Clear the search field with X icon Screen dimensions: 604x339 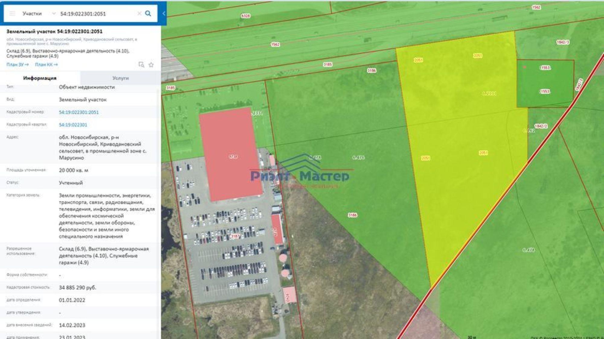[x=139, y=14]
